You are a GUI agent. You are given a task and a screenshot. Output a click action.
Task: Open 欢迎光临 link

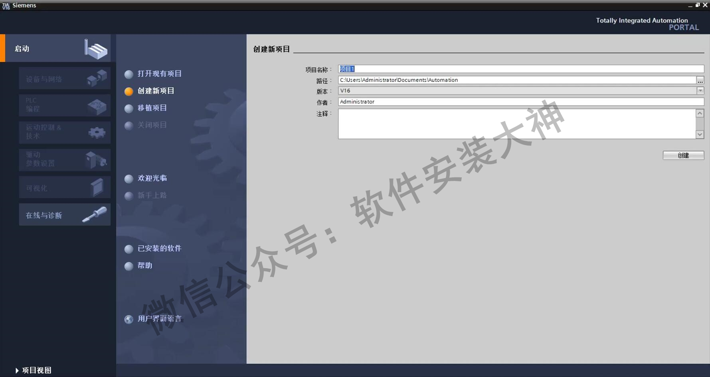pyautogui.click(x=152, y=178)
